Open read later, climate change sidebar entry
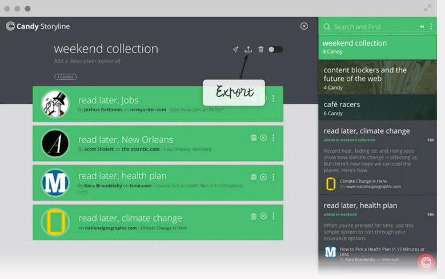Screen dimensions: 445x279 (x=367, y=131)
